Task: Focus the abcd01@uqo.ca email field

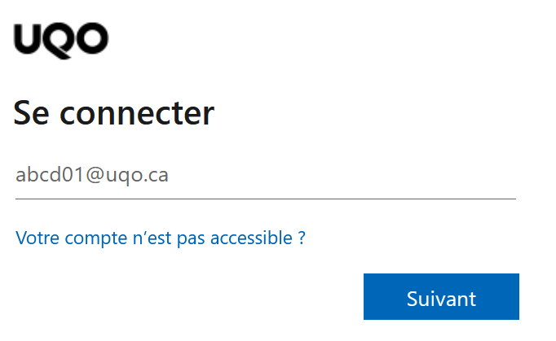Action: (265, 176)
